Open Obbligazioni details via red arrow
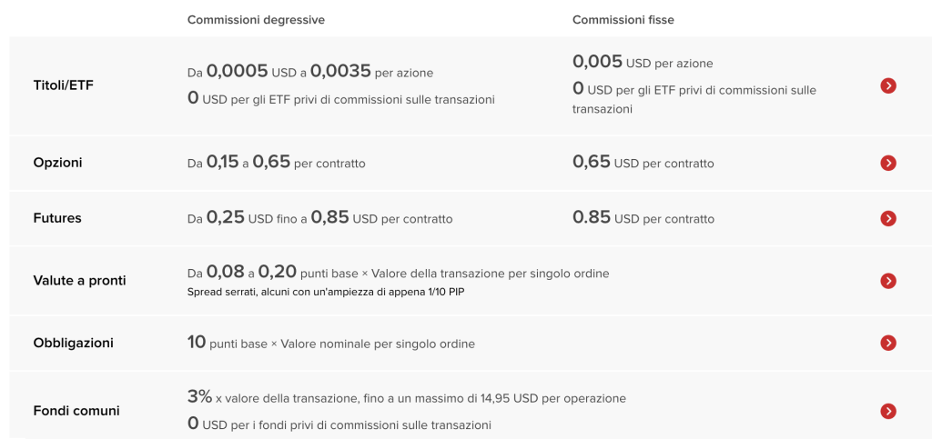 click(888, 343)
